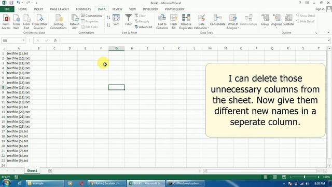Sort Z to A descending
Viewport: 332px width, 187px height.
point(108,25)
